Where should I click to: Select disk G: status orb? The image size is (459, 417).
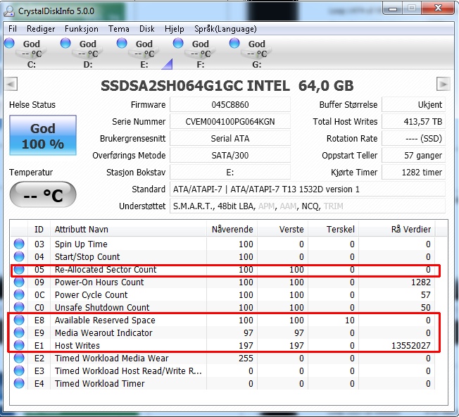[234, 43]
